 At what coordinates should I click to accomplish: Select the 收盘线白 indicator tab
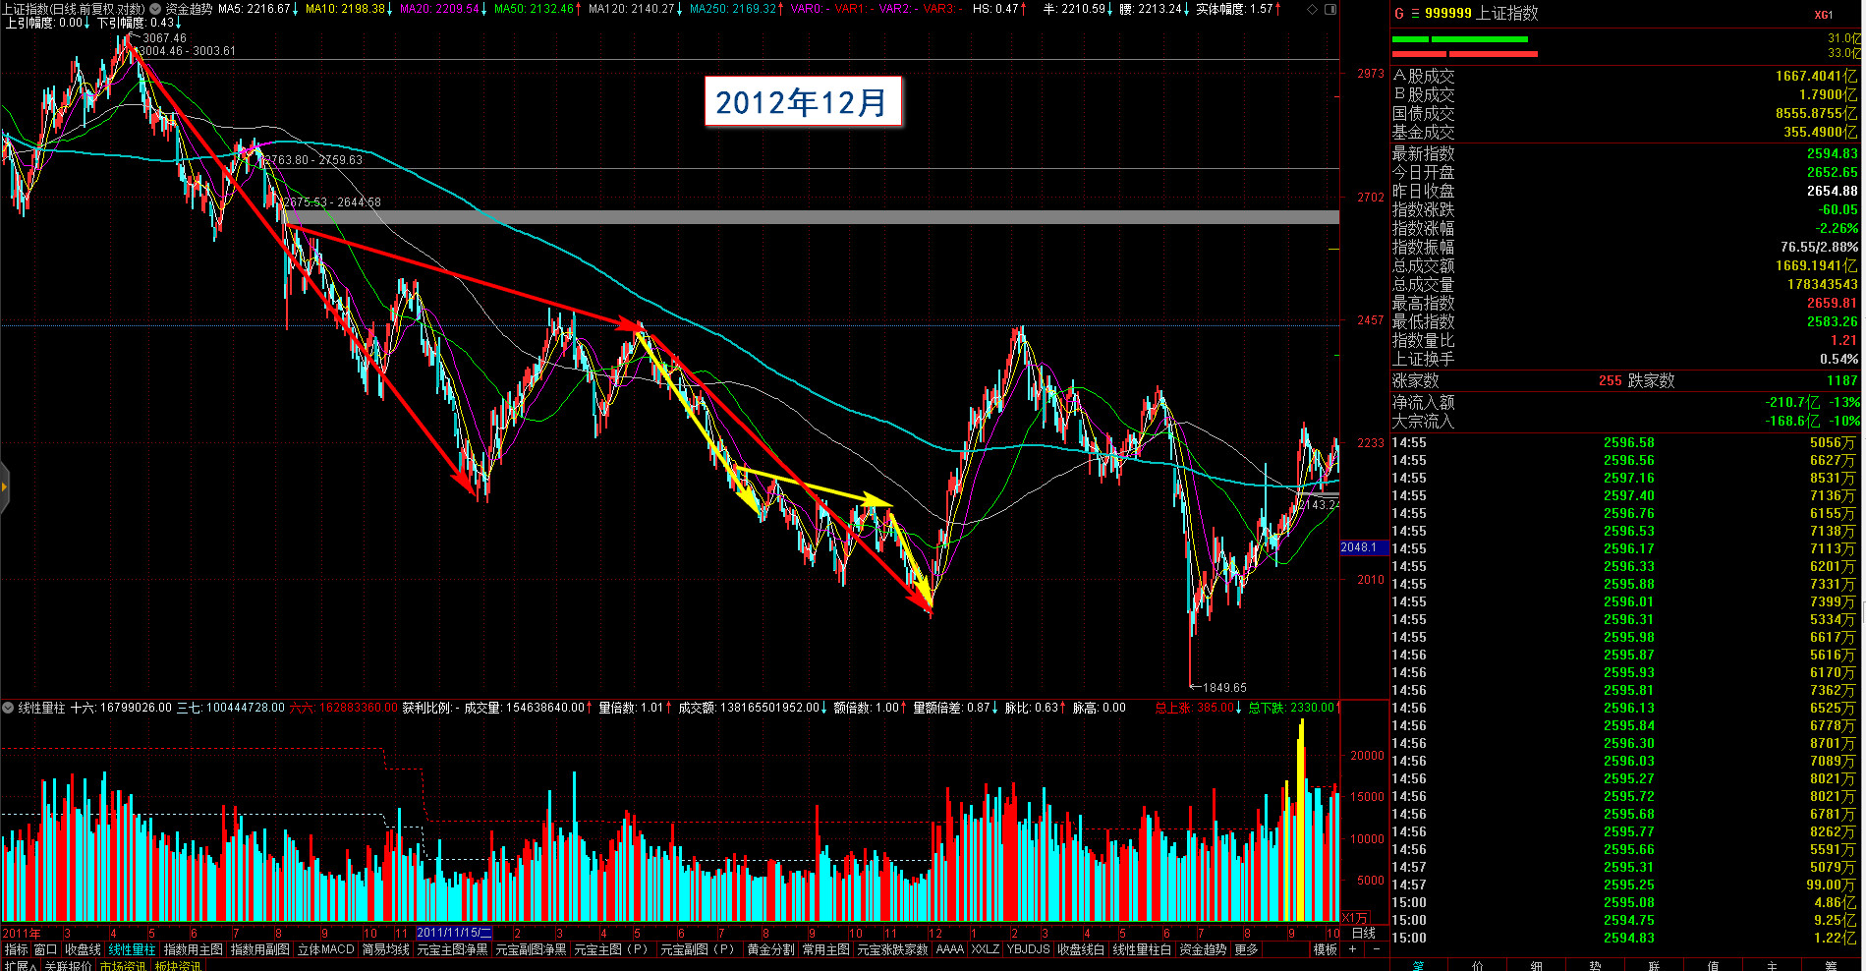coord(1081,949)
